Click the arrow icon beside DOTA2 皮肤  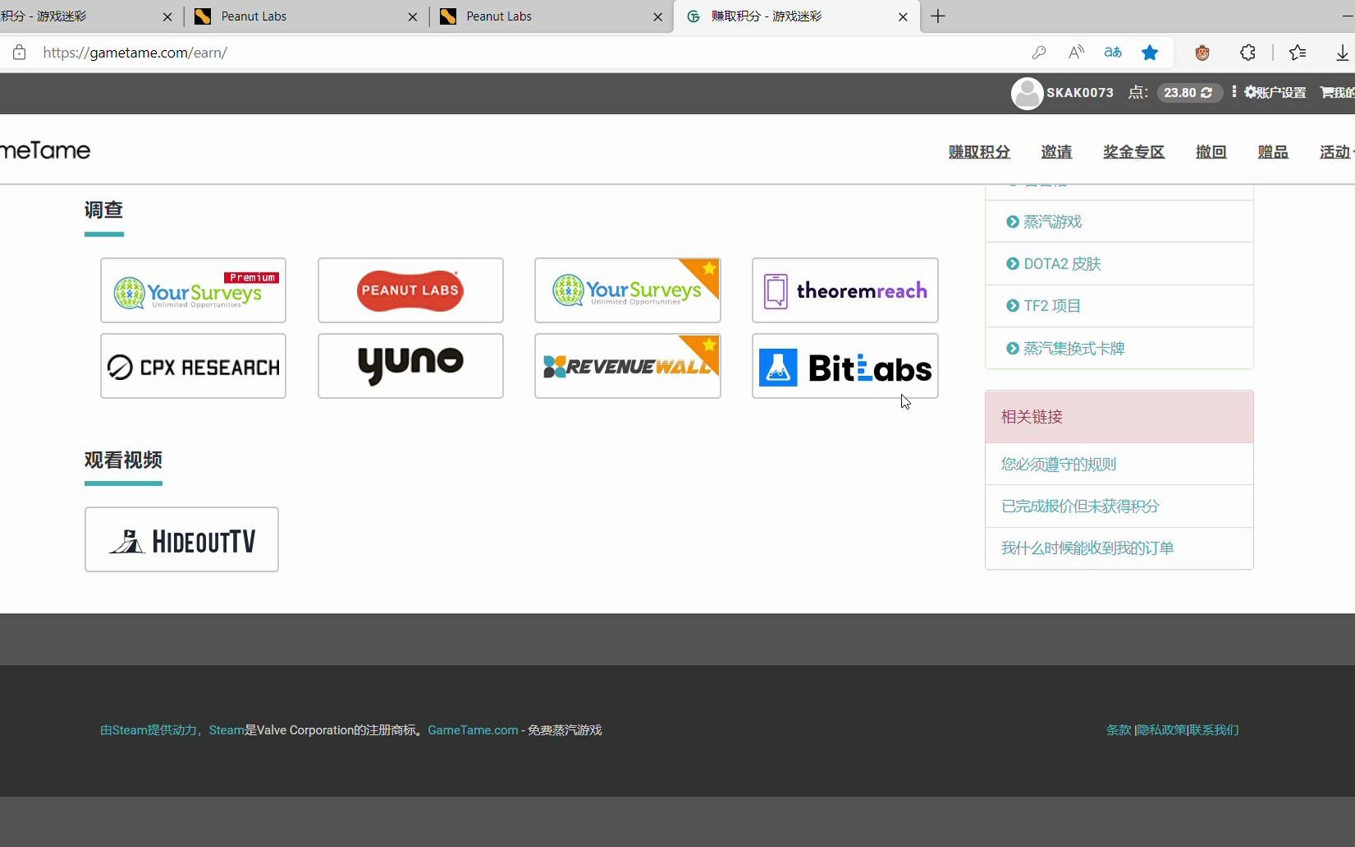coord(1013,264)
